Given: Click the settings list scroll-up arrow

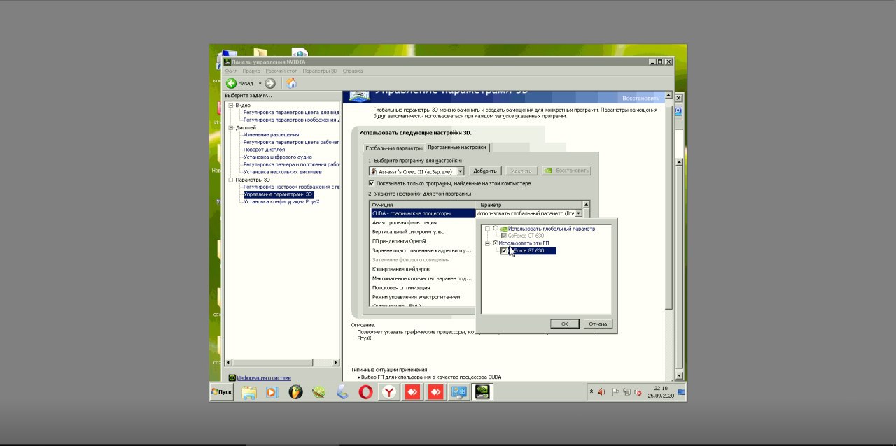Looking at the screenshot, I should [x=587, y=204].
